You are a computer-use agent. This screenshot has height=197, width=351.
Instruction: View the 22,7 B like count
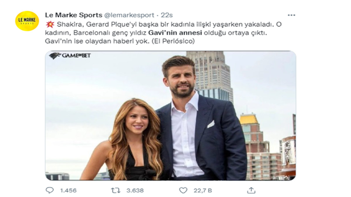[x=203, y=191]
